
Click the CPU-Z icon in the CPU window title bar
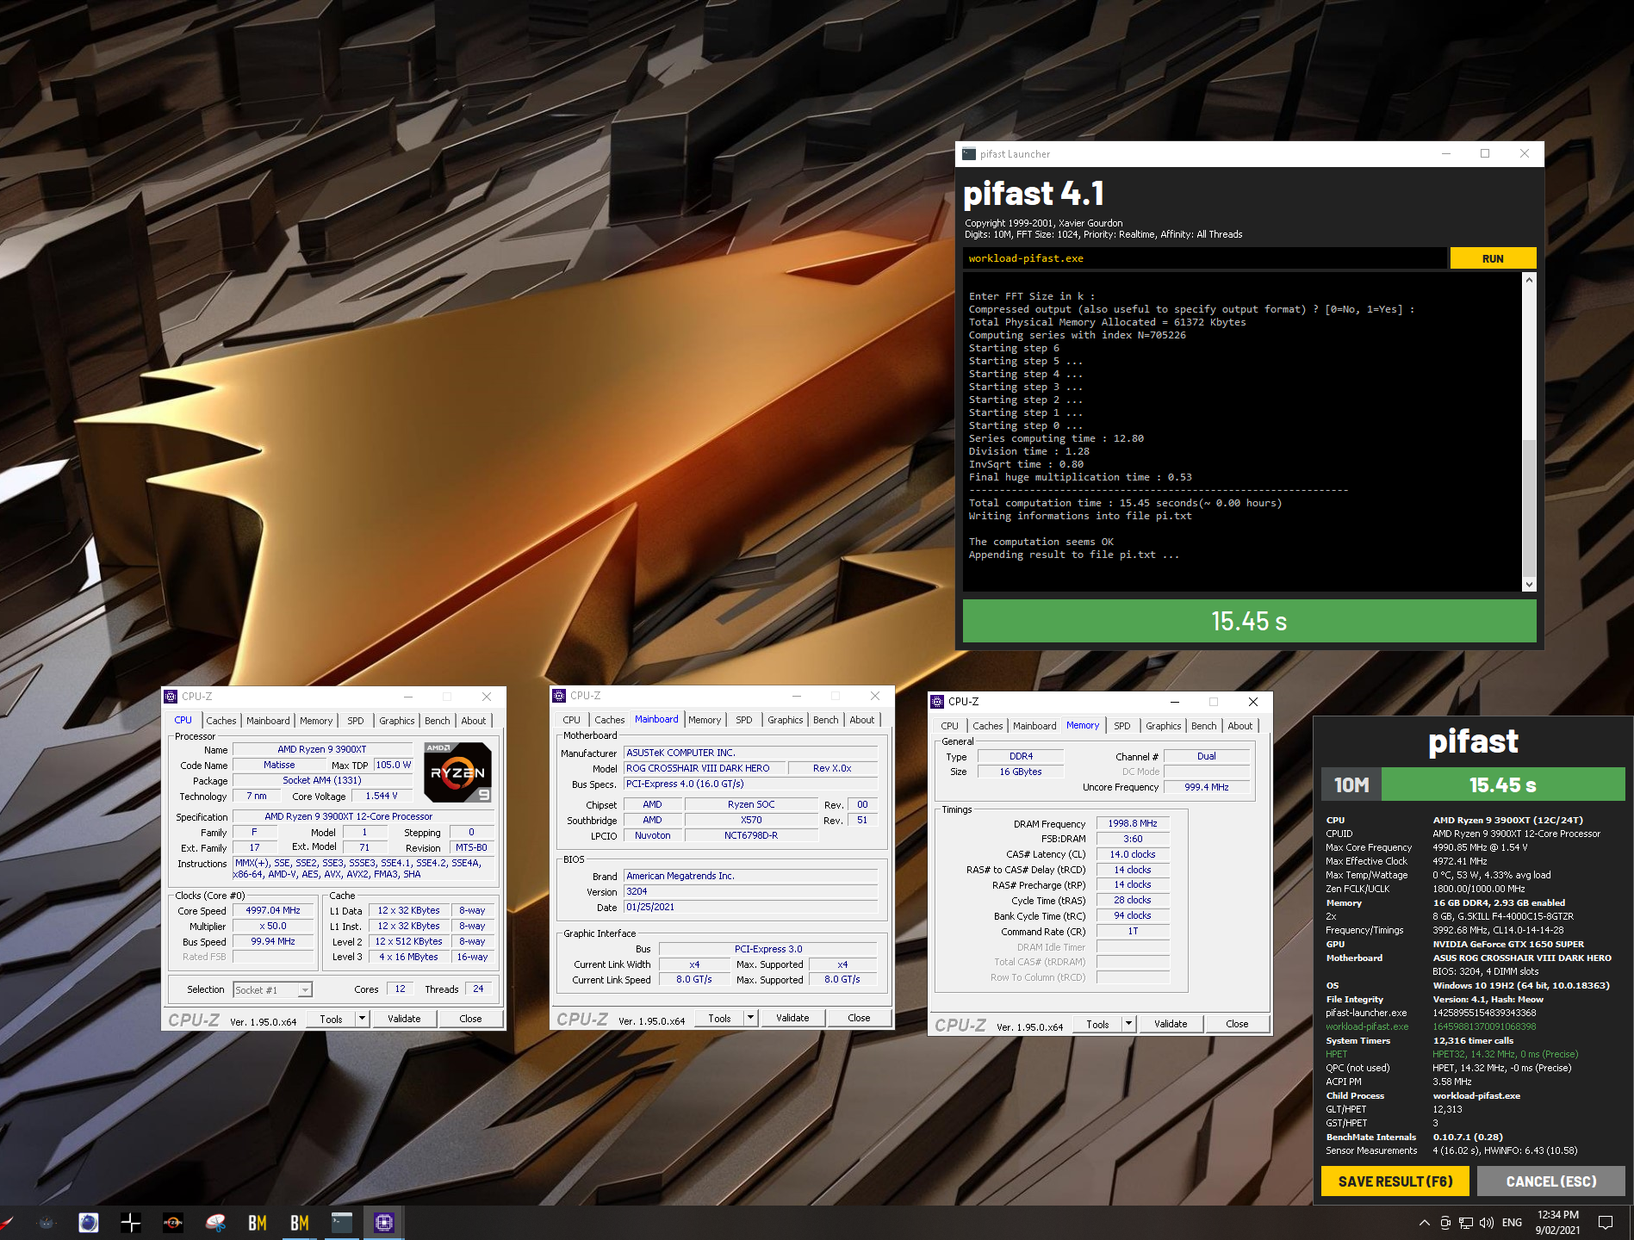[171, 697]
